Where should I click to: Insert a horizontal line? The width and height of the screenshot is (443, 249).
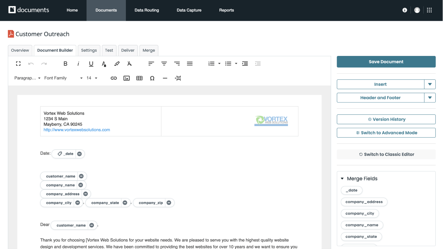click(x=165, y=78)
